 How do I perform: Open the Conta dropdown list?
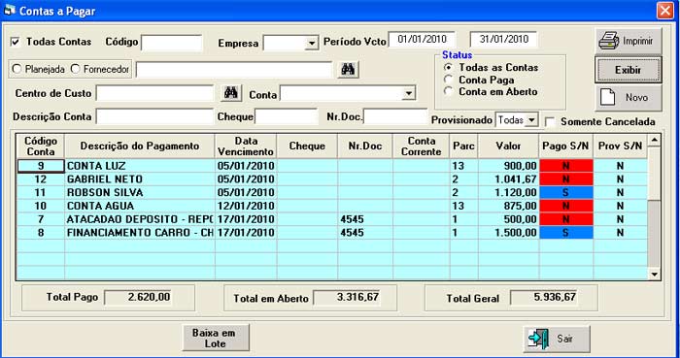pyautogui.click(x=408, y=93)
